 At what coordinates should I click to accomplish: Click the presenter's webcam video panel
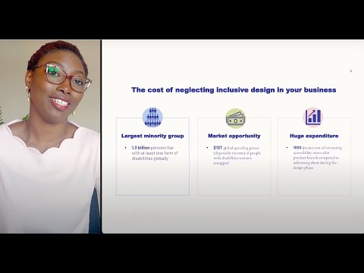[x=50, y=136]
